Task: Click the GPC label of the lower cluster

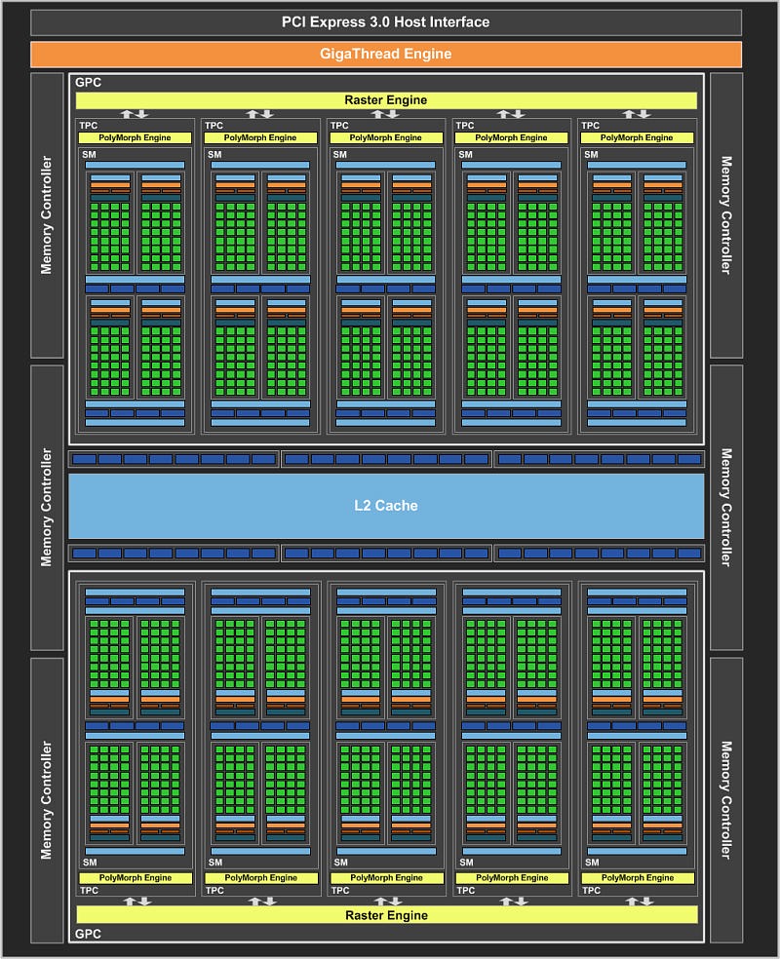Action: (x=88, y=934)
